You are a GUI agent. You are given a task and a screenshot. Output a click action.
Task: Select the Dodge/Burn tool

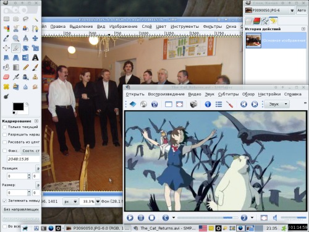6,97
